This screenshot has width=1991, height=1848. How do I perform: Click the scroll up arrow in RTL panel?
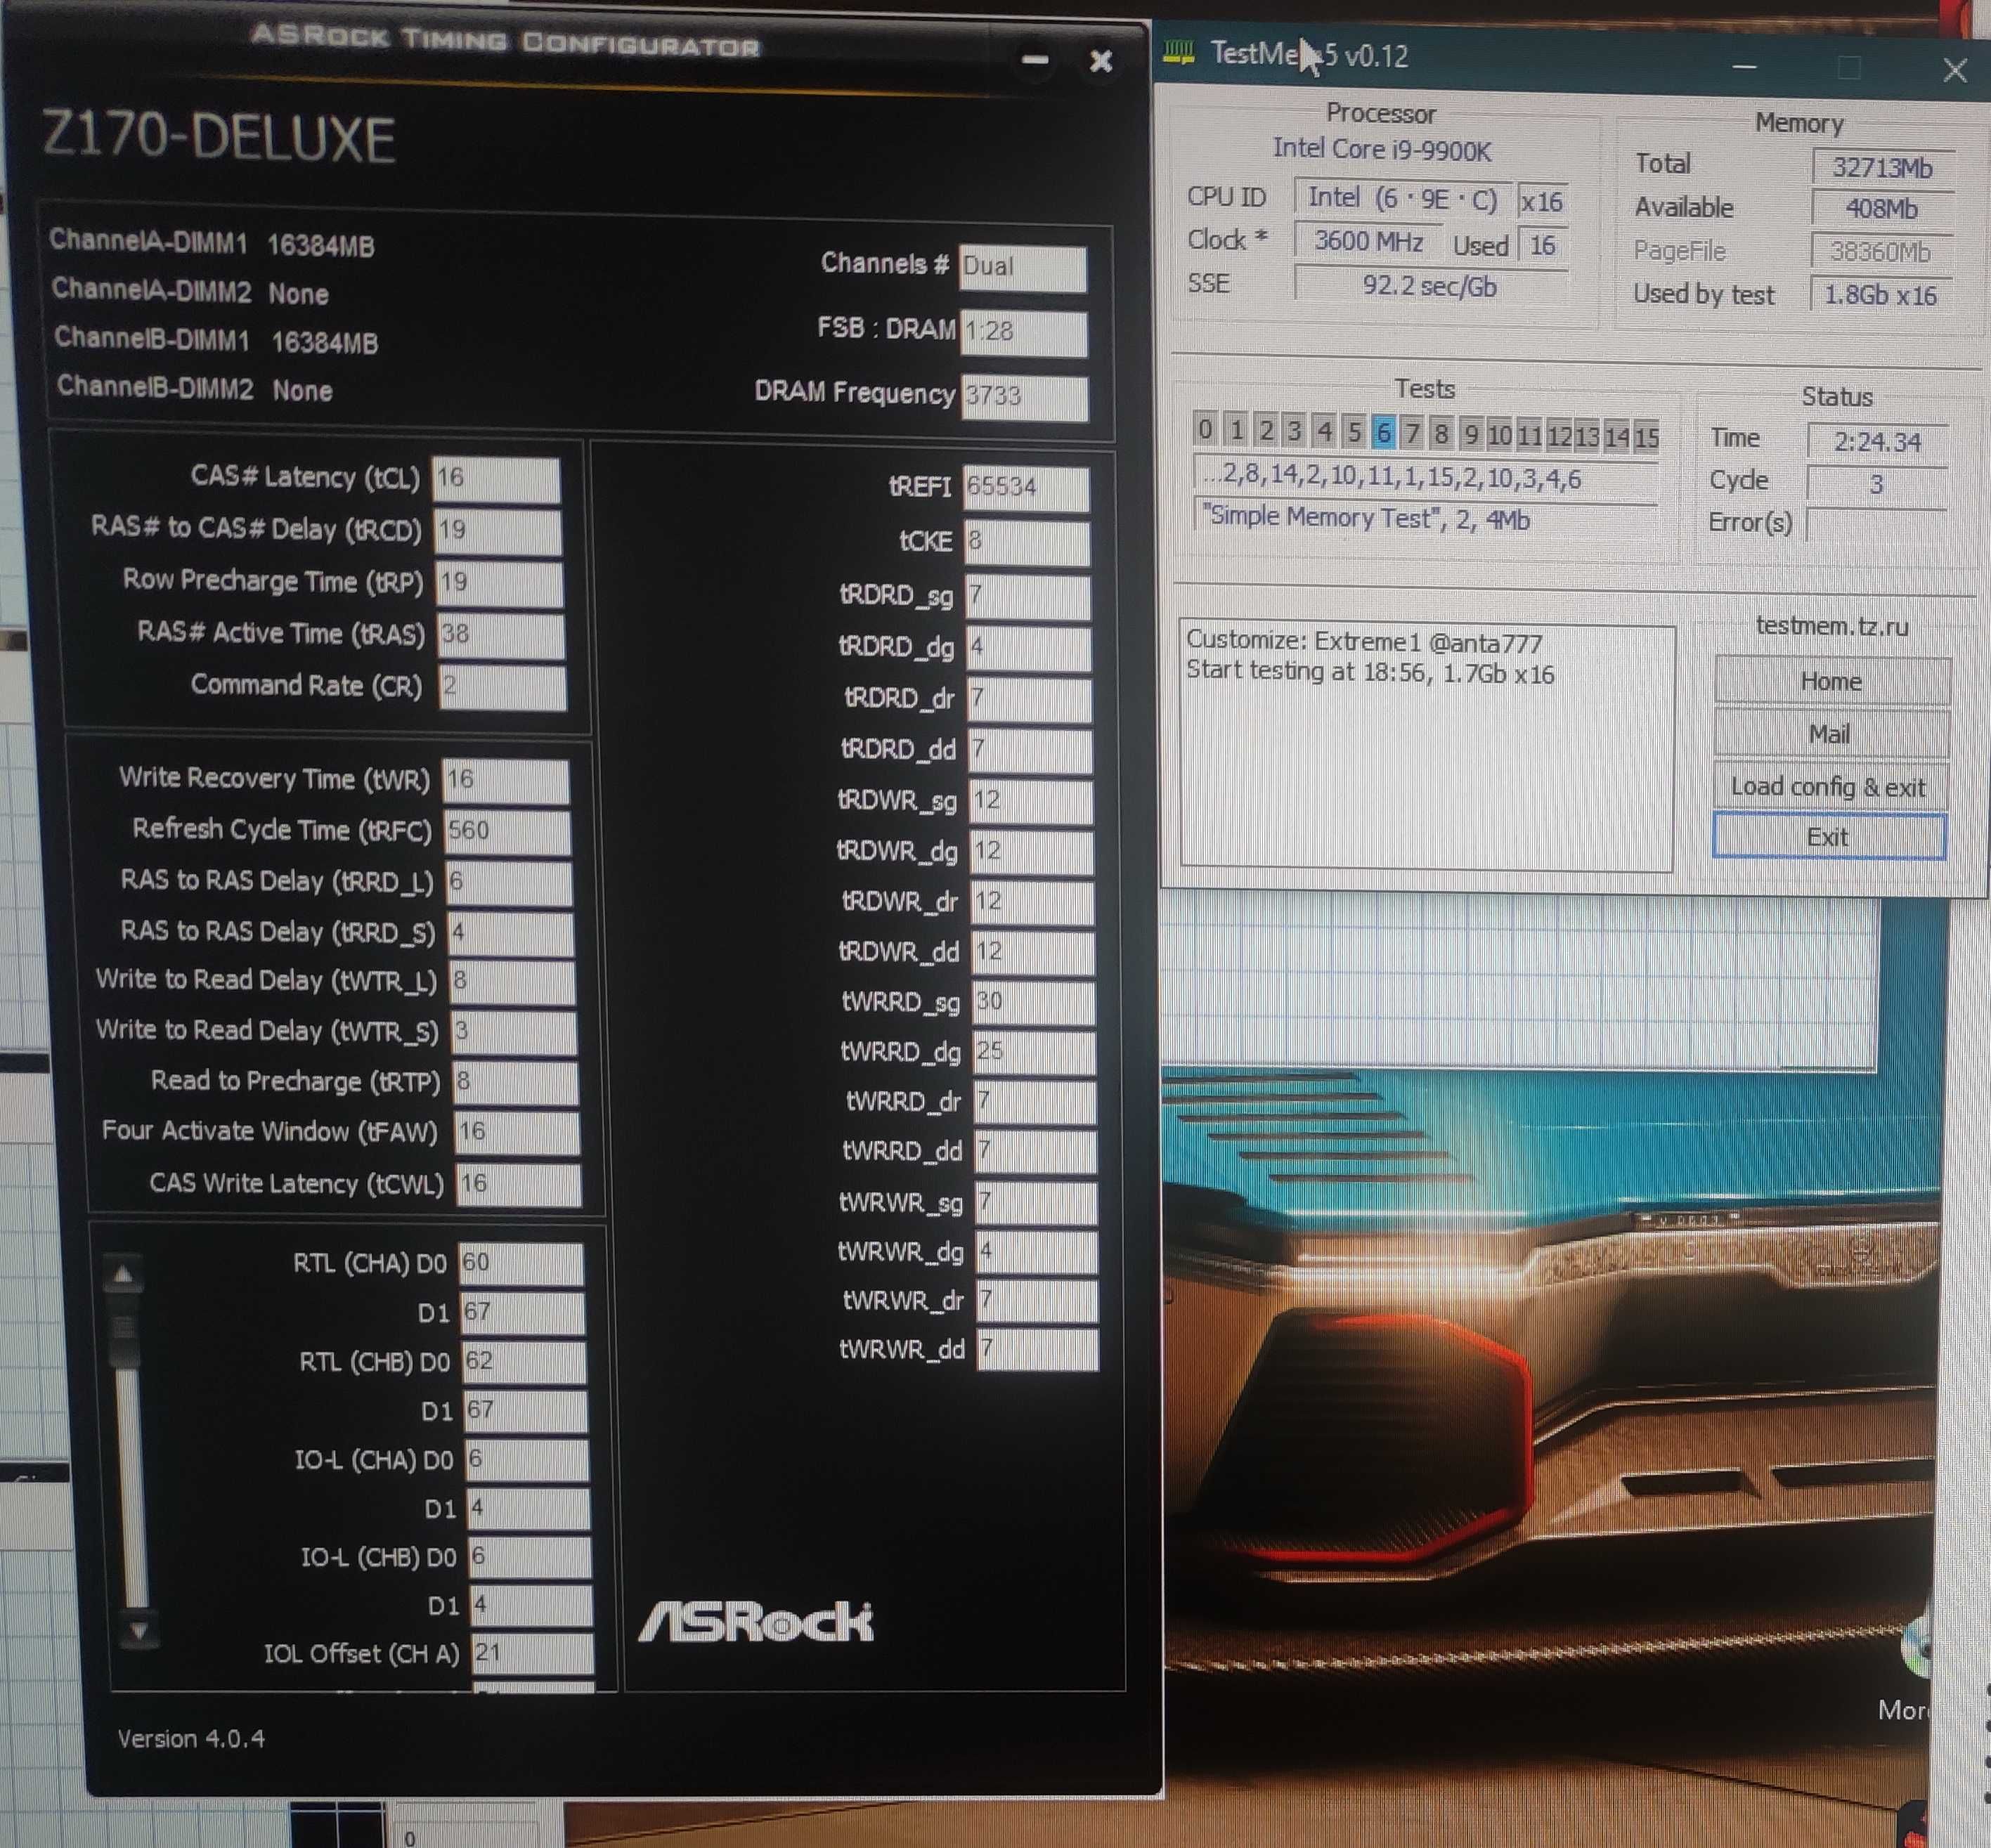click(x=123, y=1275)
